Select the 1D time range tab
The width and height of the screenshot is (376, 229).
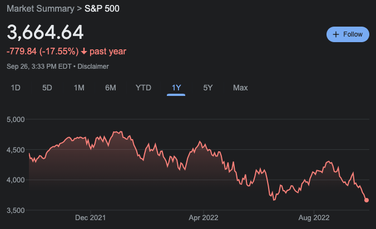[x=16, y=88]
